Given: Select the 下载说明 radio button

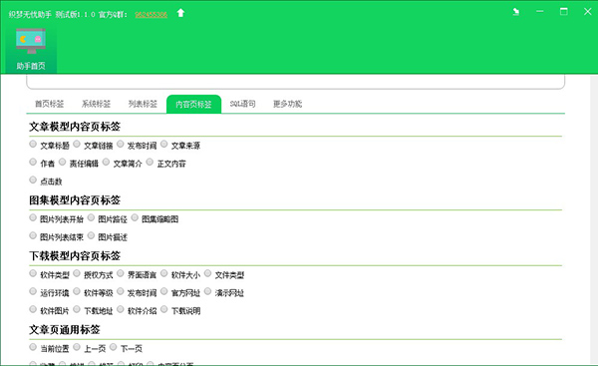Looking at the screenshot, I should (x=164, y=309).
